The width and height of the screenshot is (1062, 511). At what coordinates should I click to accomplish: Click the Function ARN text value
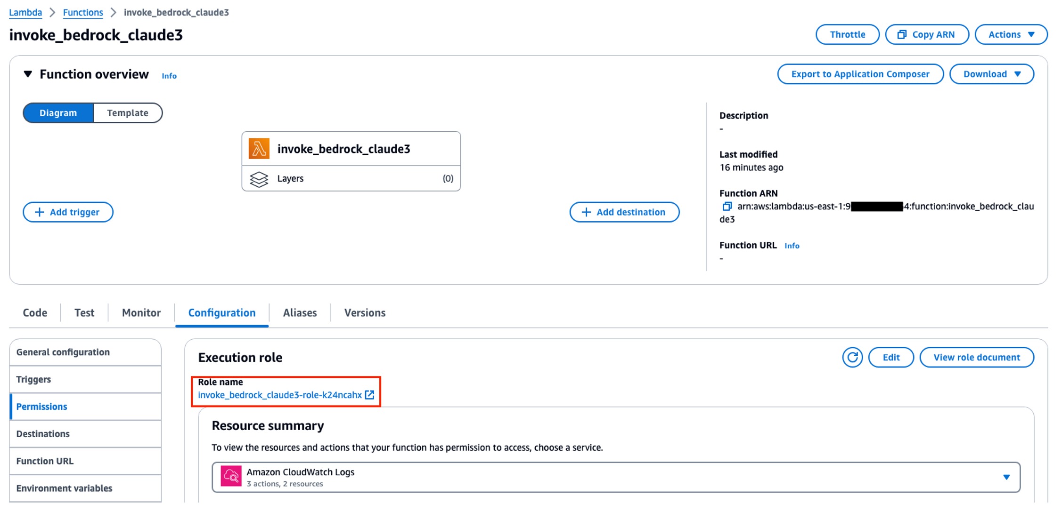pos(877,213)
